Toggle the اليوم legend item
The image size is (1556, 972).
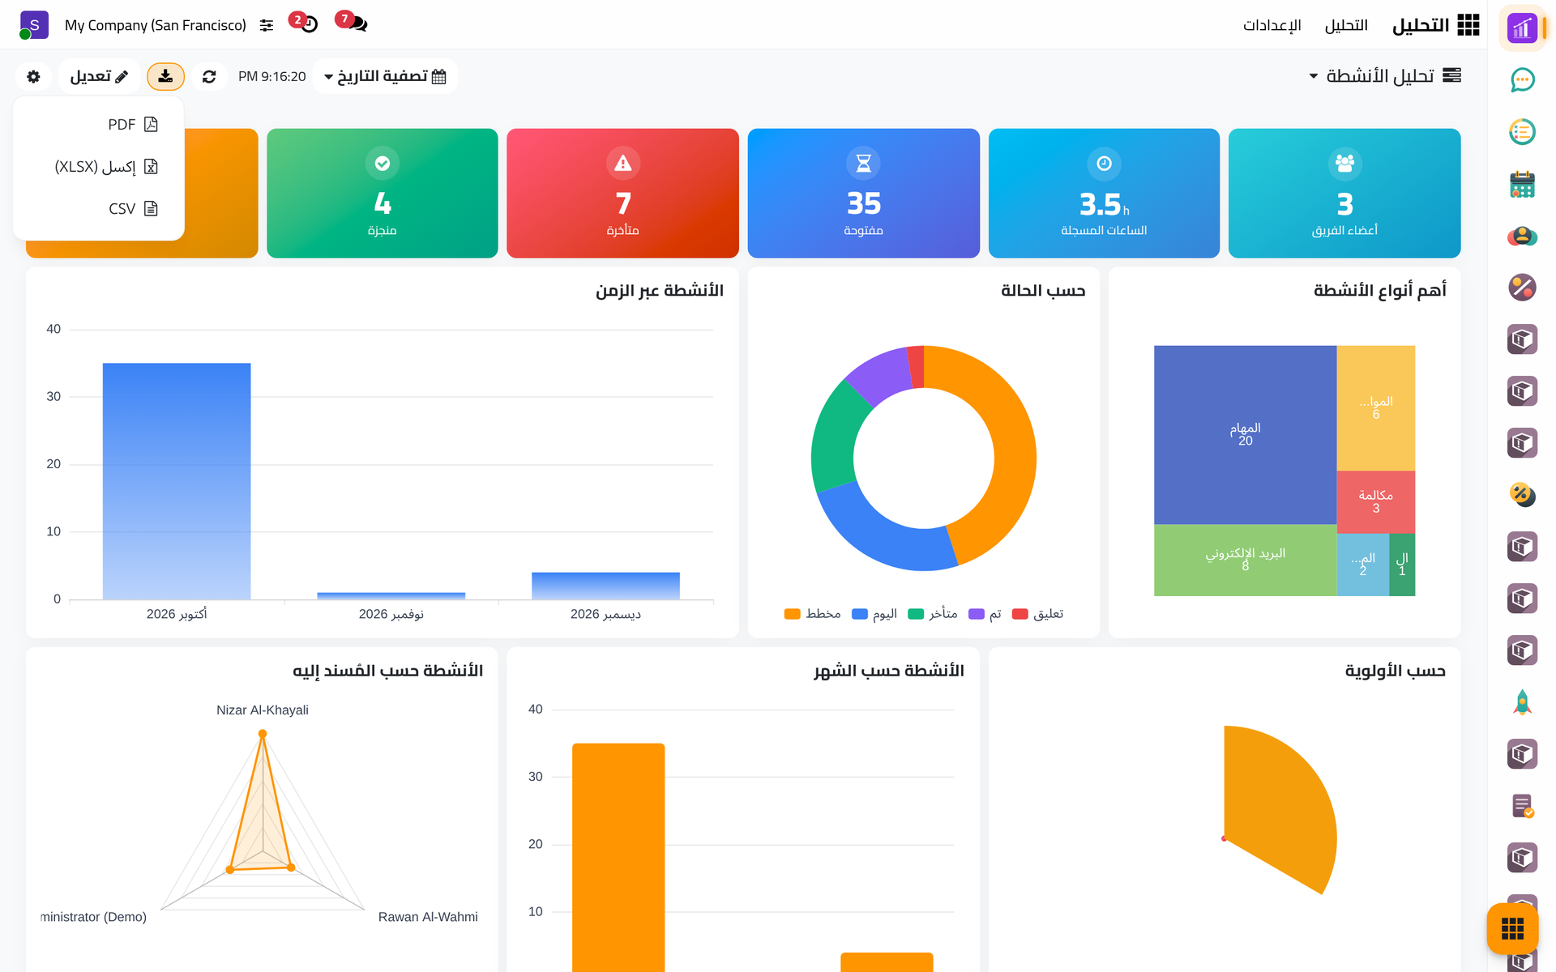pyautogui.click(x=874, y=614)
